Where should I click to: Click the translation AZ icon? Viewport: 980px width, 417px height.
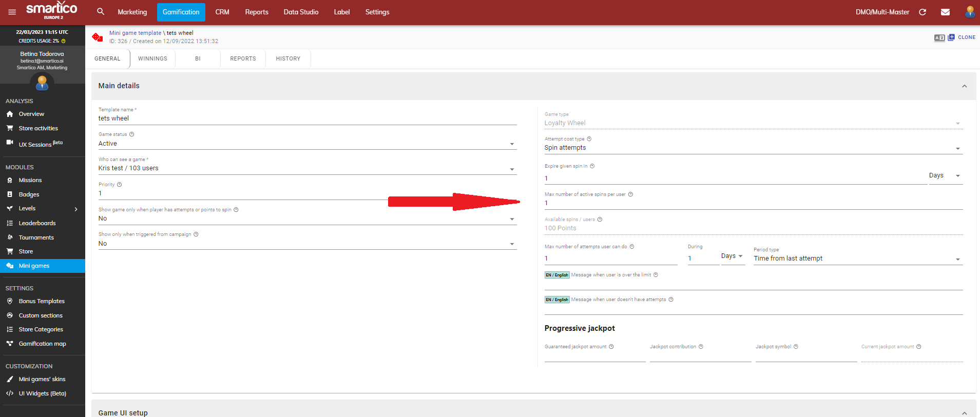coord(939,37)
